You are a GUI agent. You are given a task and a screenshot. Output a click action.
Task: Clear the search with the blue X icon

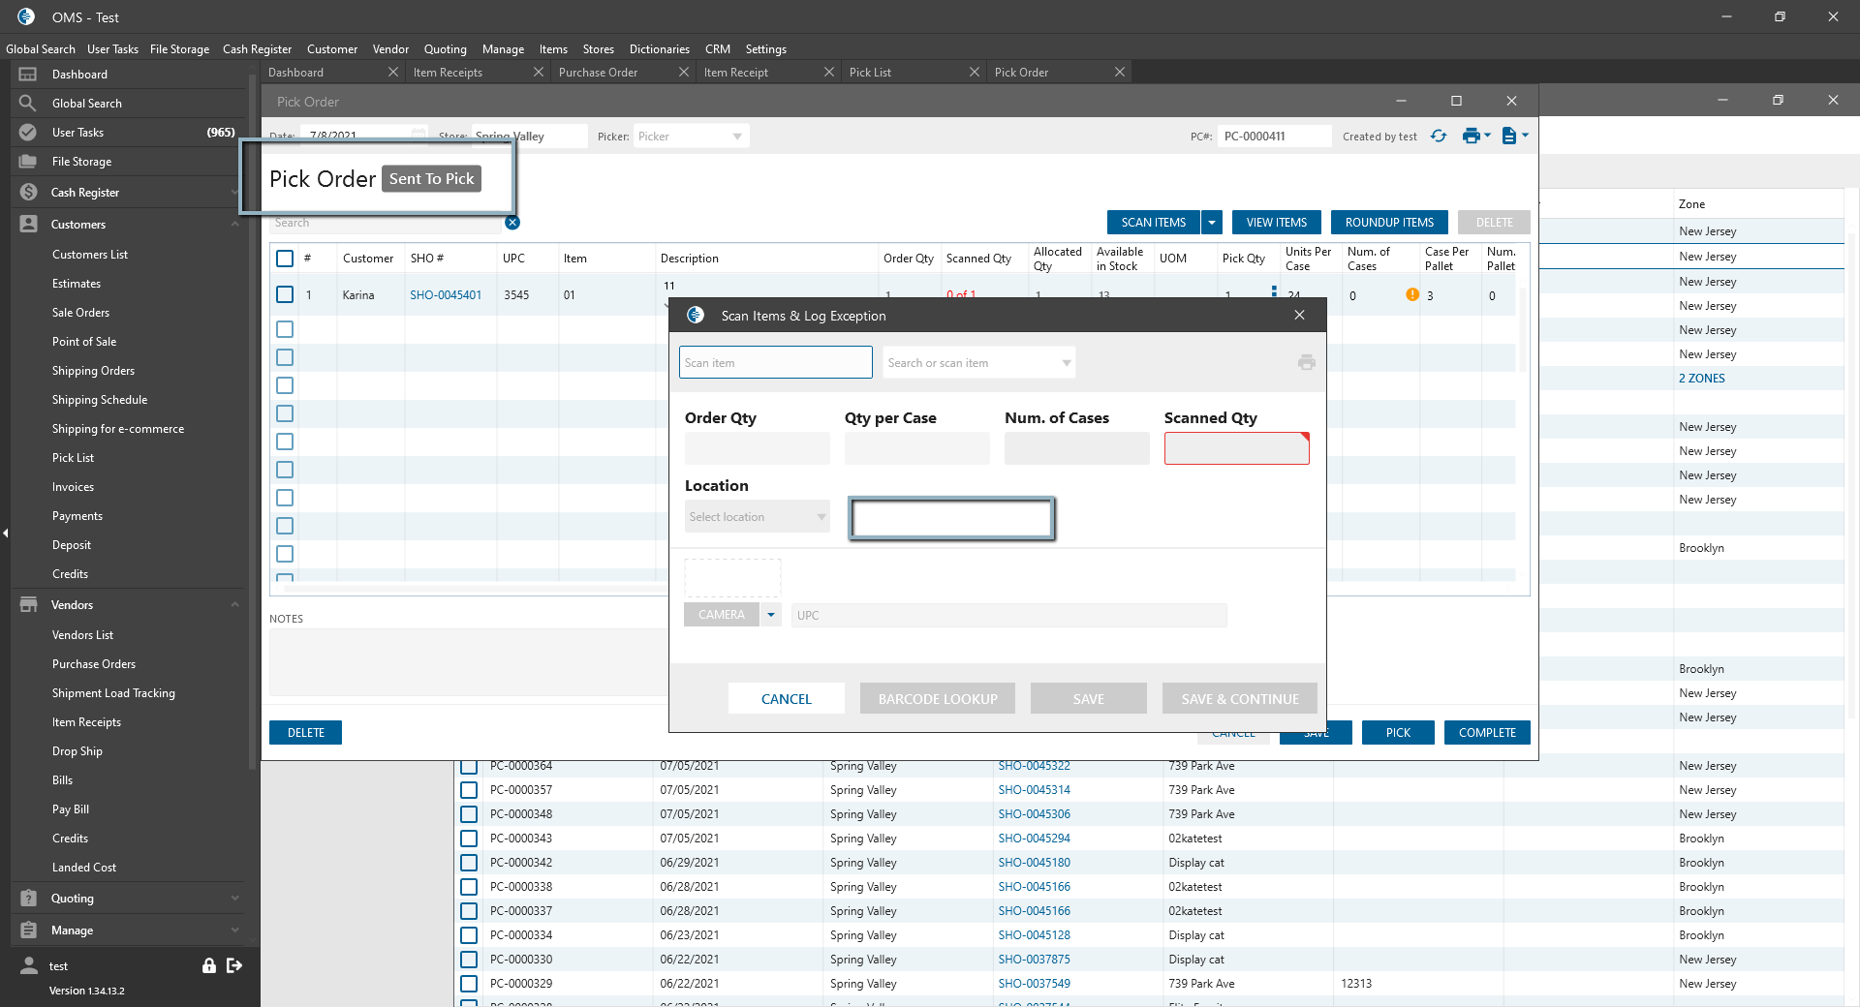pyautogui.click(x=512, y=223)
